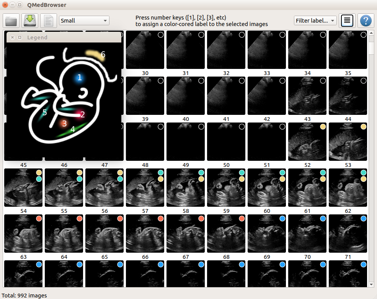
Task: Click the orange label dot on image 63
Action: [x=39, y=219]
